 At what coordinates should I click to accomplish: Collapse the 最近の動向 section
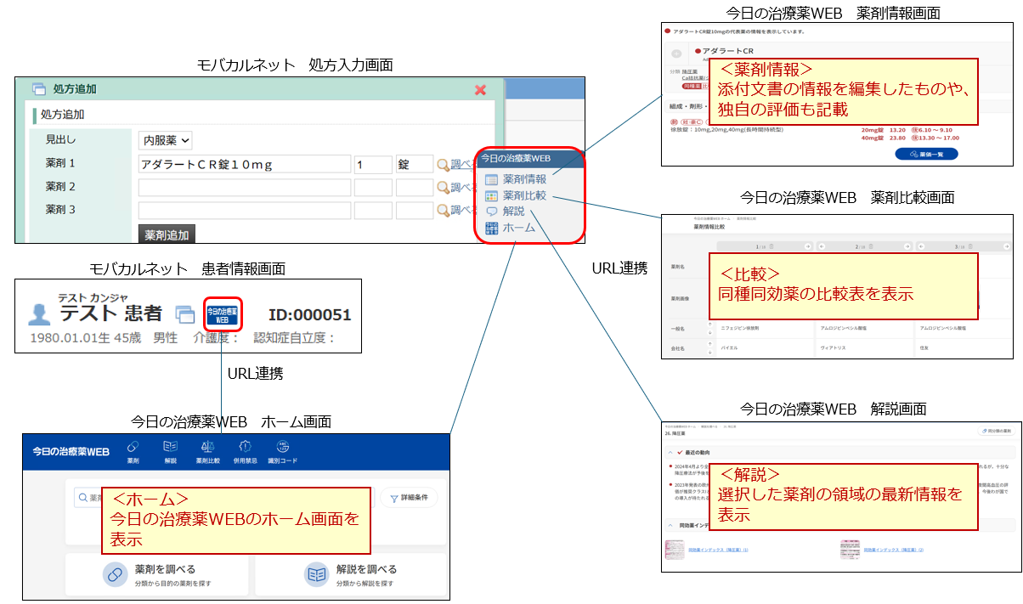coord(671,454)
